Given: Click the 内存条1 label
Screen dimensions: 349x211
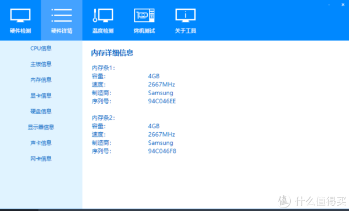Looking at the screenshot, I should point(104,68).
